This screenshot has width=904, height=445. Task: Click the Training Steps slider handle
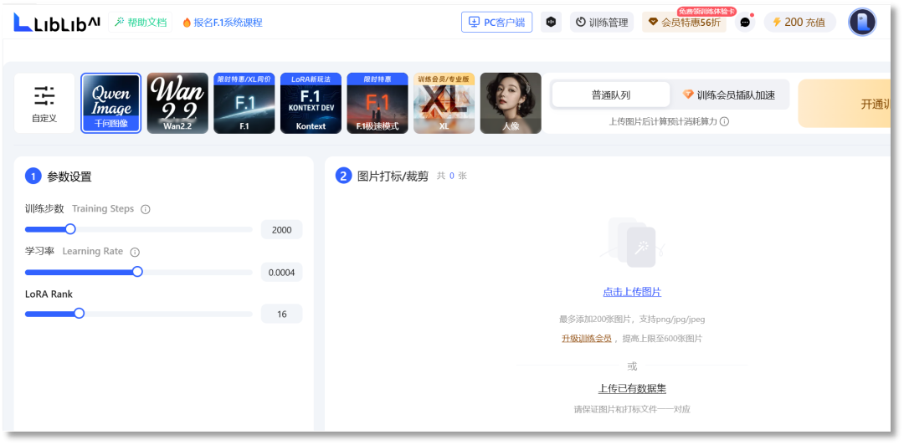pos(70,229)
